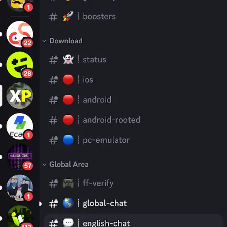Open the purple ULTGR IOS server

(x=20, y=157)
